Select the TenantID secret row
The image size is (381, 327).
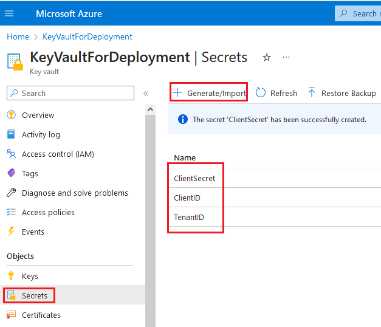(189, 217)
